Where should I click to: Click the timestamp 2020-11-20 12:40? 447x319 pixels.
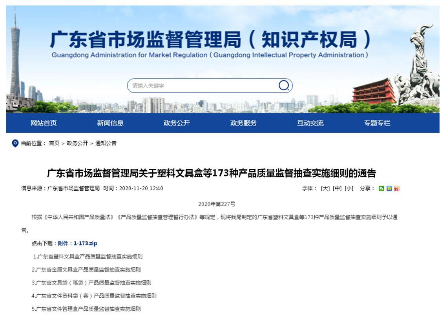coord(141,188)
